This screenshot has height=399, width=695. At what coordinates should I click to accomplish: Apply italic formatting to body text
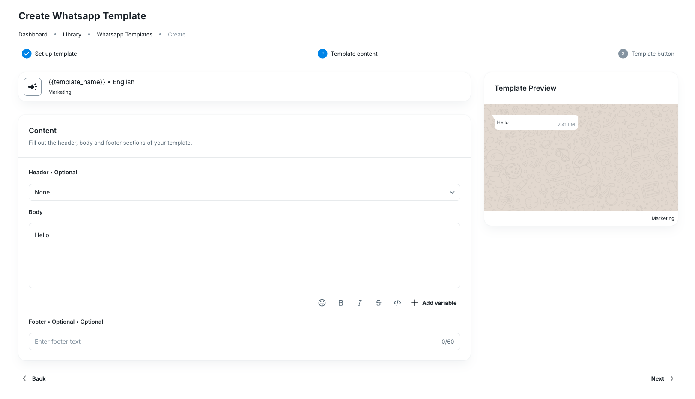pos(360,303)
